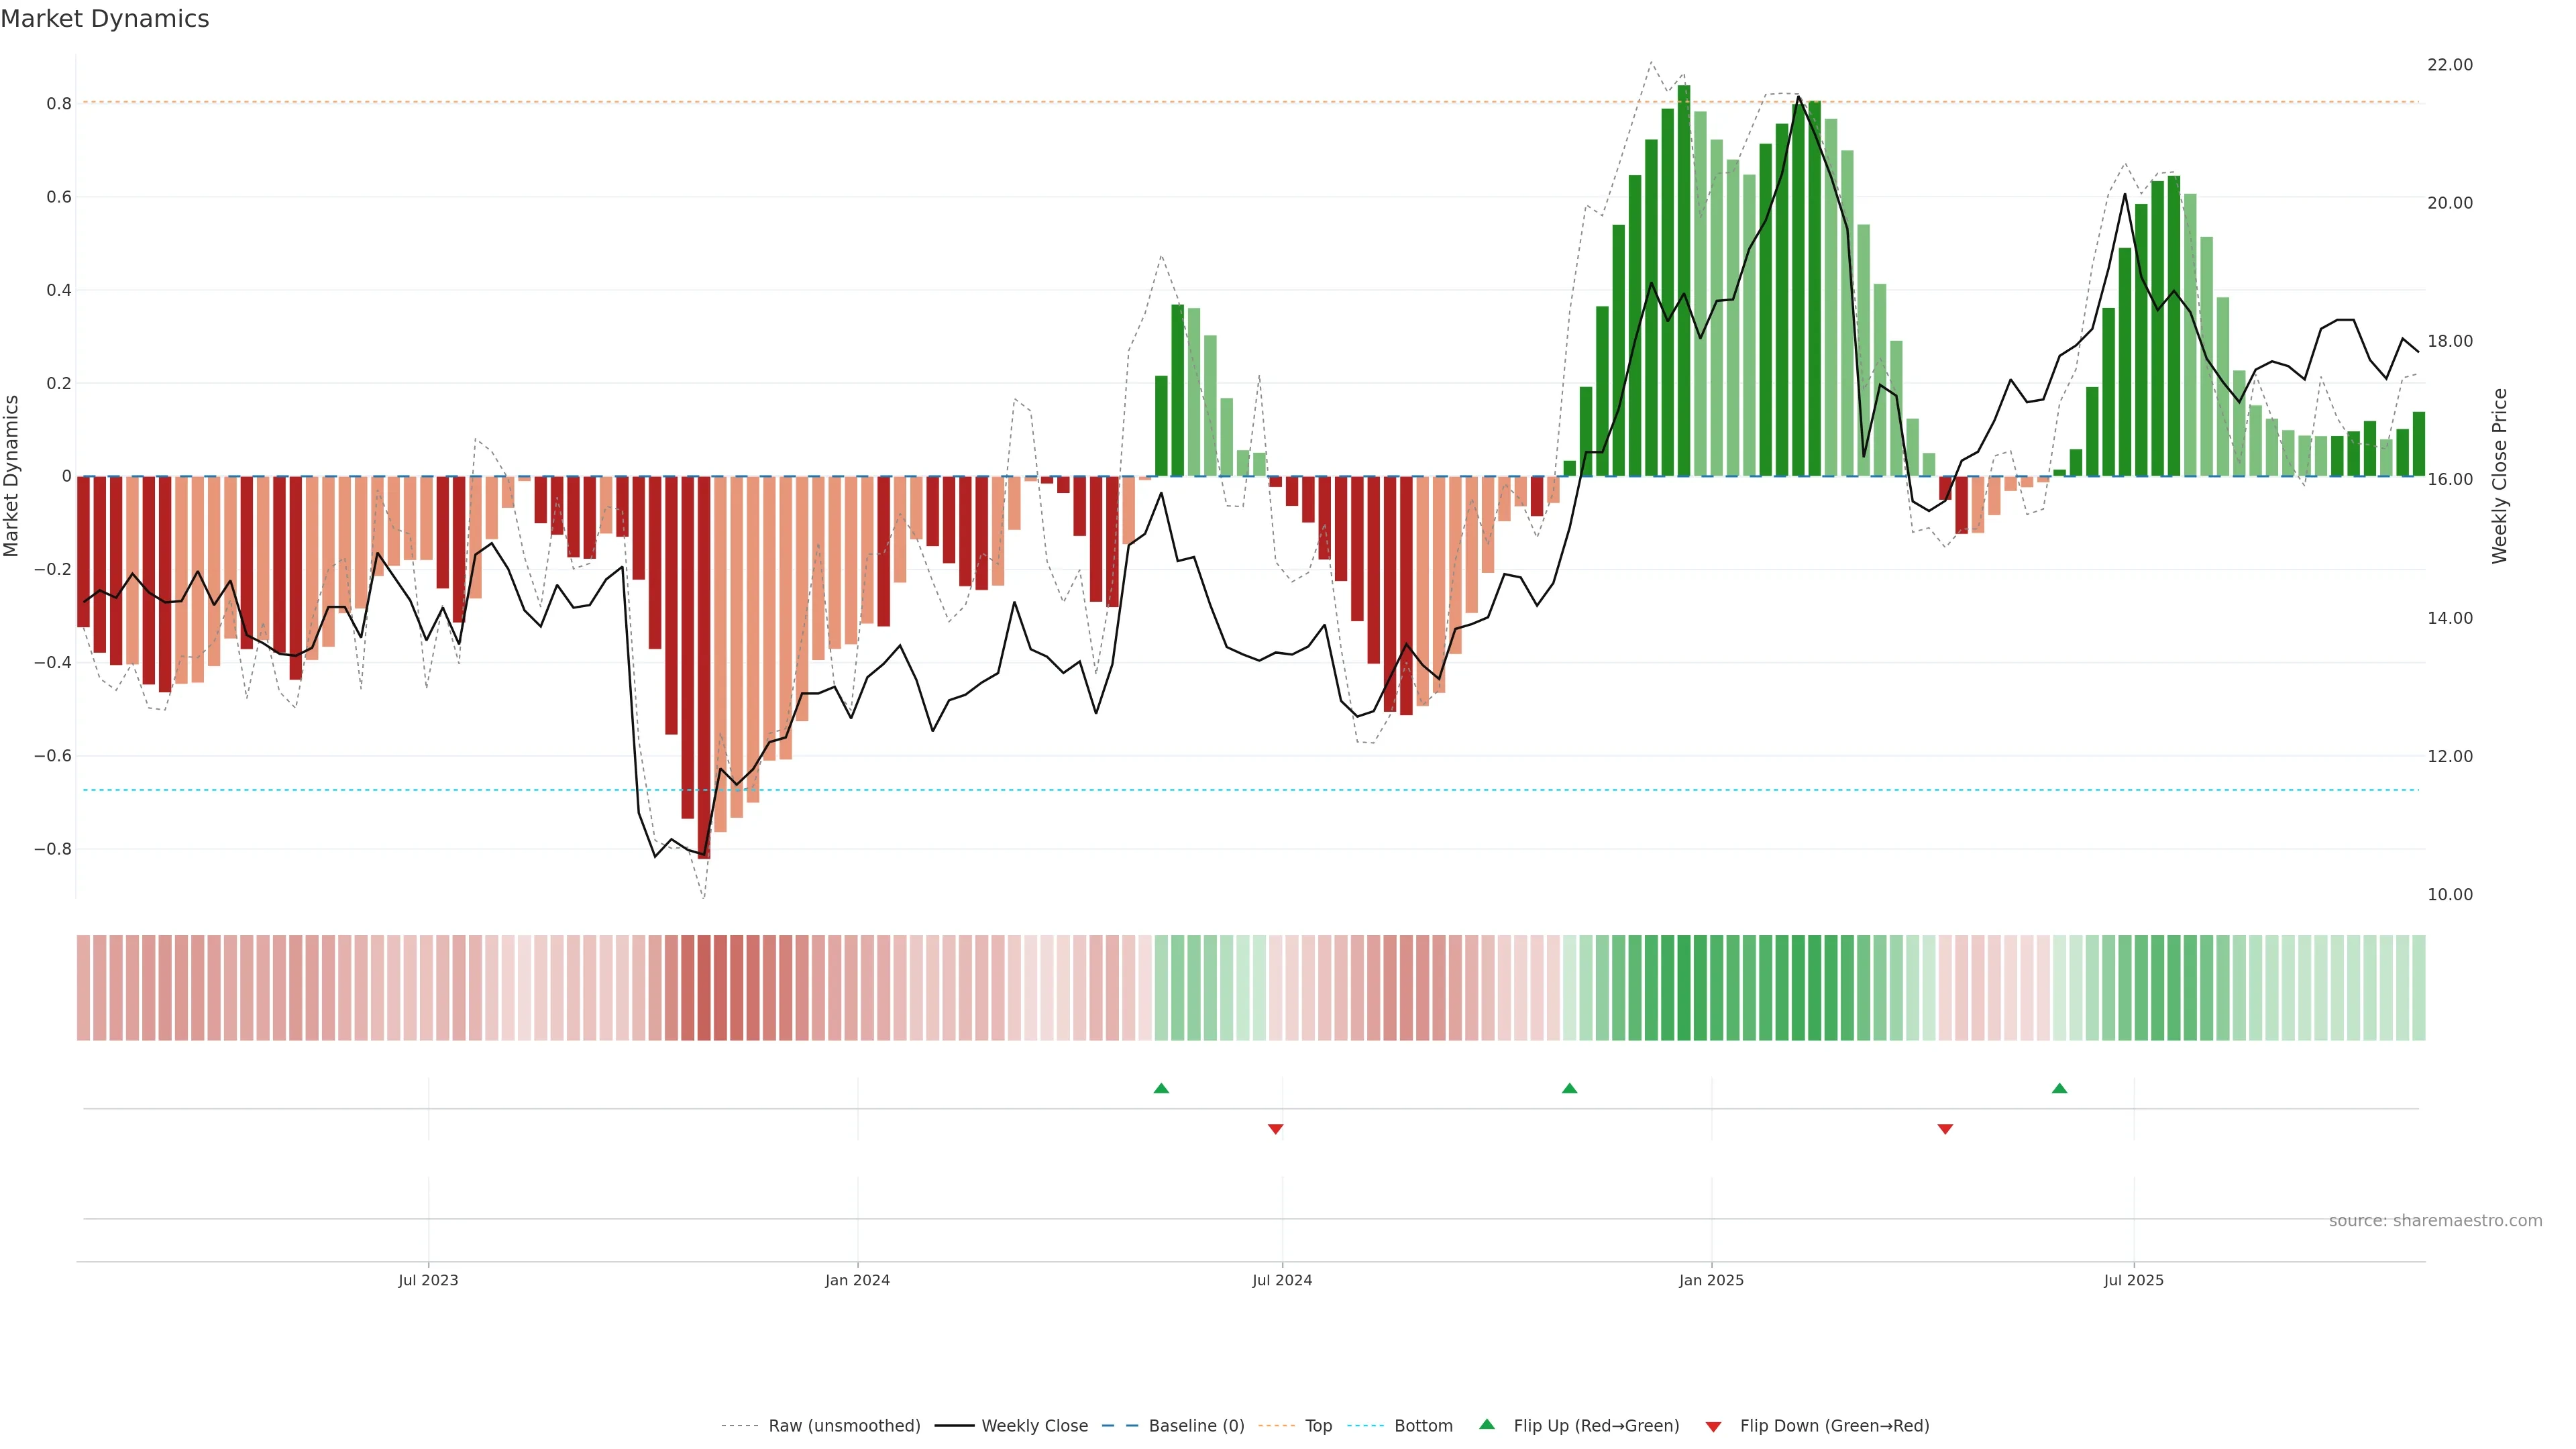Viewport: 2576px width, 1449px height.
Task: Click the Jul 2023 axis label
Action: [428, 1280]
